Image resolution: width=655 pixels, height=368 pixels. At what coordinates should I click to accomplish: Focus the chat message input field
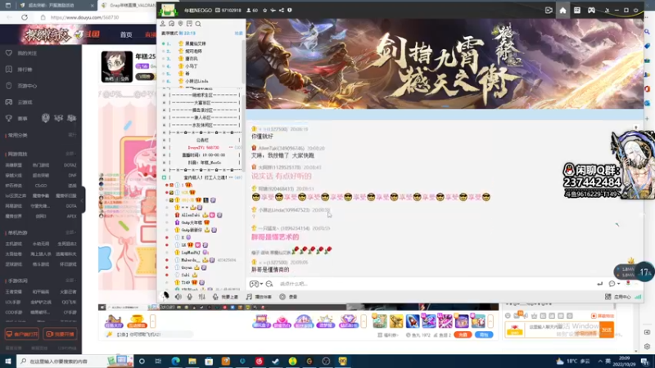click(435, 284)
